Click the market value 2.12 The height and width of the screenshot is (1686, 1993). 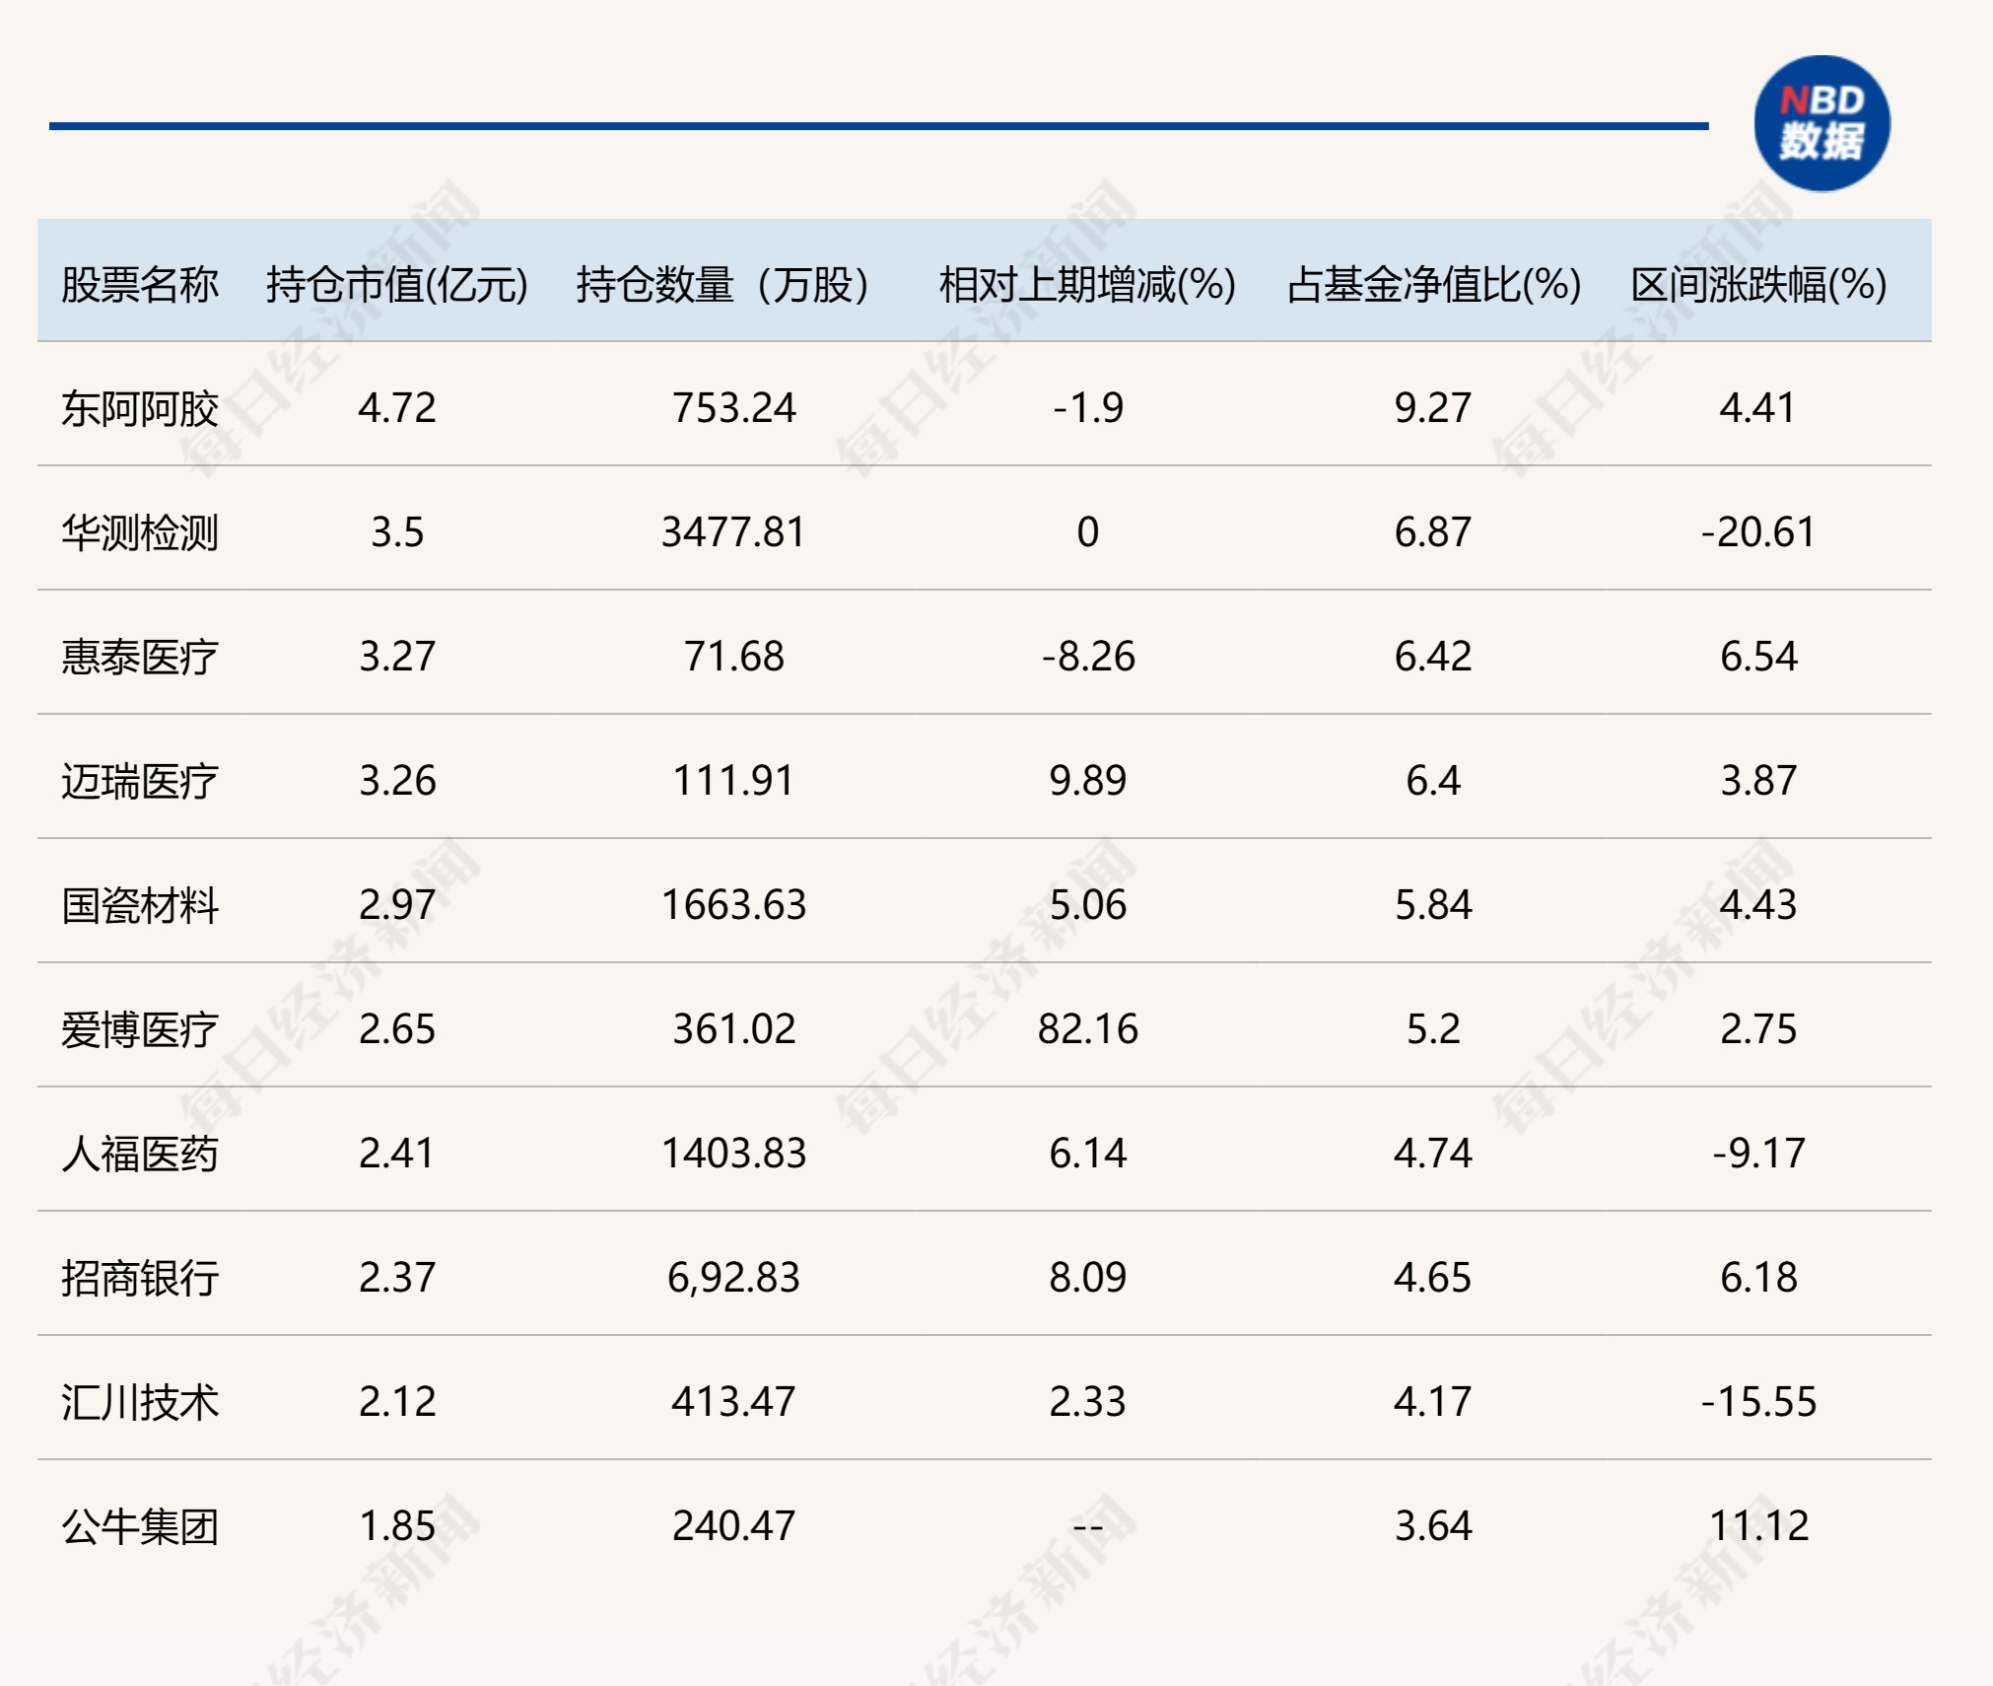click(397, 1402)
